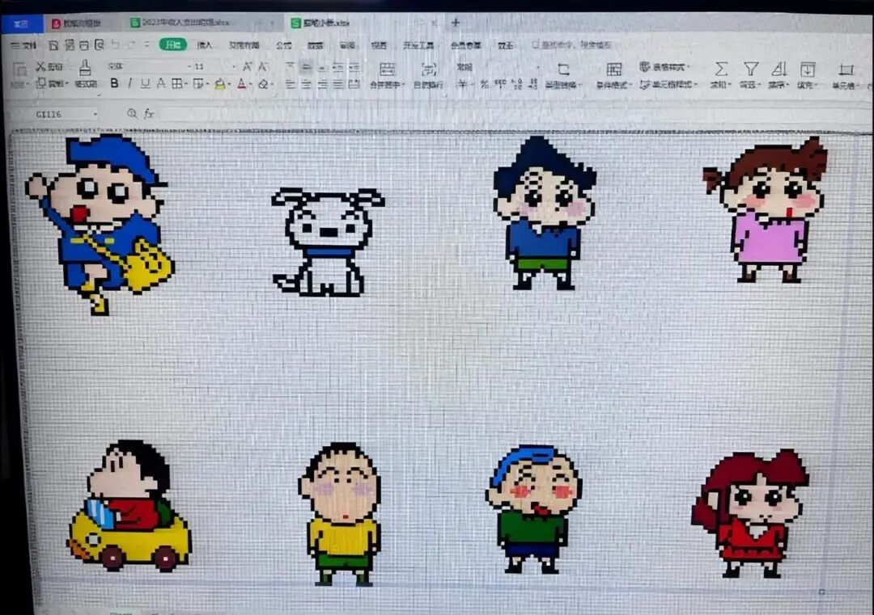Click the Cut (剪切) scissors icon
874x615 pixels.
(x=40, y=67)
